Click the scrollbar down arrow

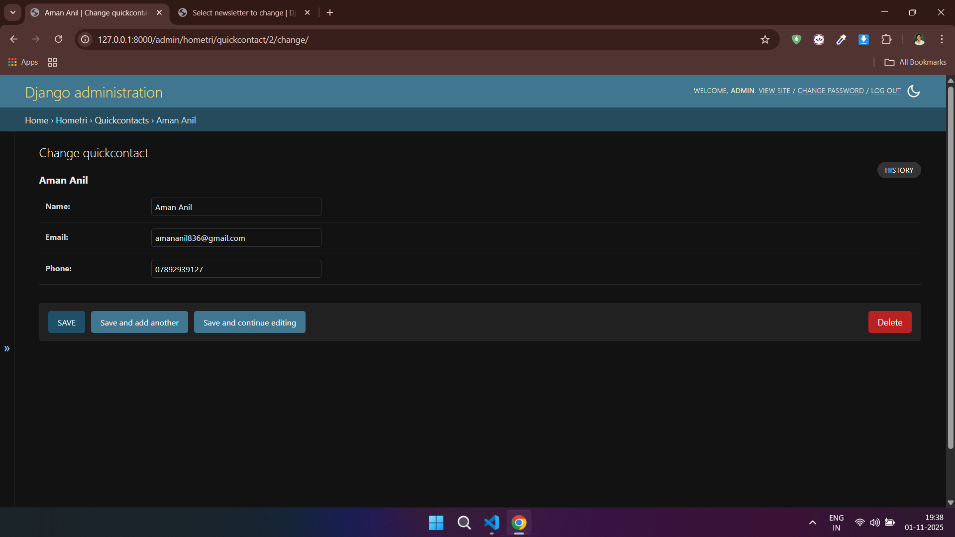[x=951, y=503]
